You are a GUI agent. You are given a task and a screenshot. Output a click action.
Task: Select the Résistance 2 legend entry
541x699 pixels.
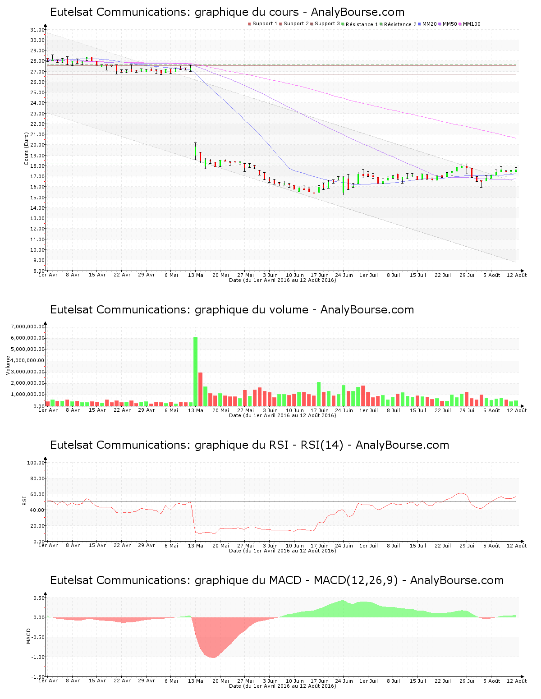tap(400, 24)
